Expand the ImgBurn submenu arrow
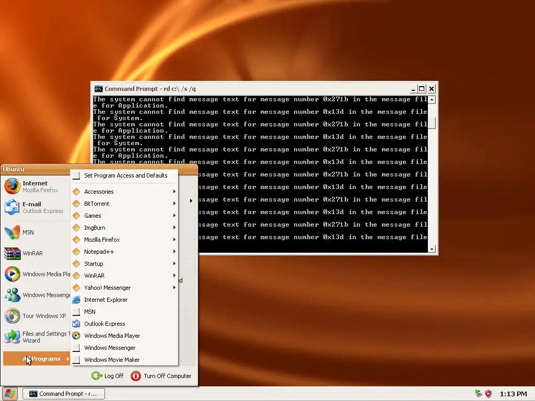 [175, 228]
